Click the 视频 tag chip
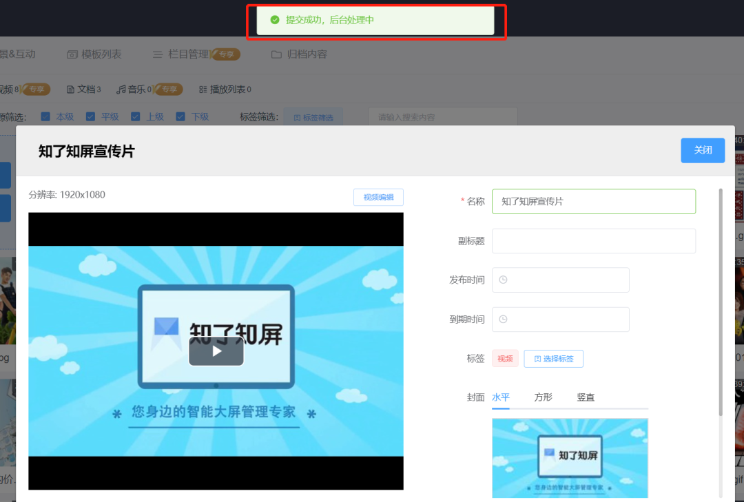Image resolution: width=744 pixels, height=502 pixels. [x=505, y=359]
